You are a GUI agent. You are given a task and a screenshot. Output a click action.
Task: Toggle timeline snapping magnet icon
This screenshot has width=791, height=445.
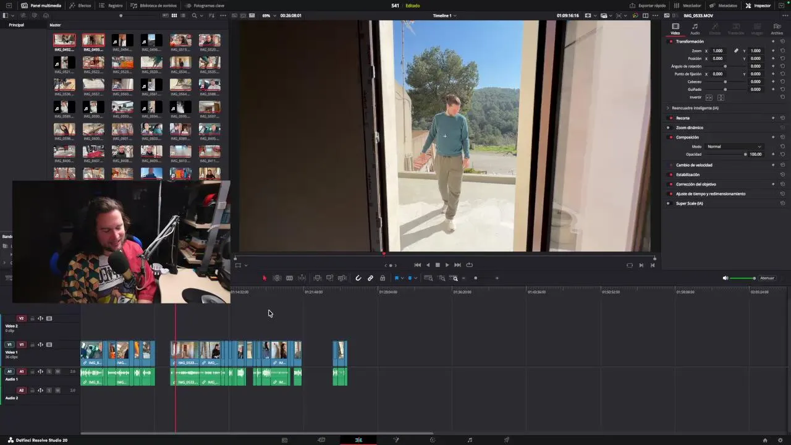[x=358, y=278]
